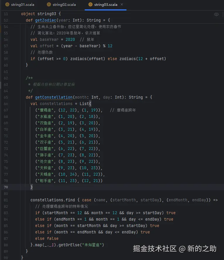Close the string03.scala tab

click(x=122, y=4)
